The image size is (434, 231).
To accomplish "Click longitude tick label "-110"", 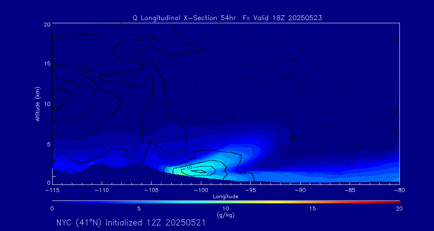I will point(102,190).
